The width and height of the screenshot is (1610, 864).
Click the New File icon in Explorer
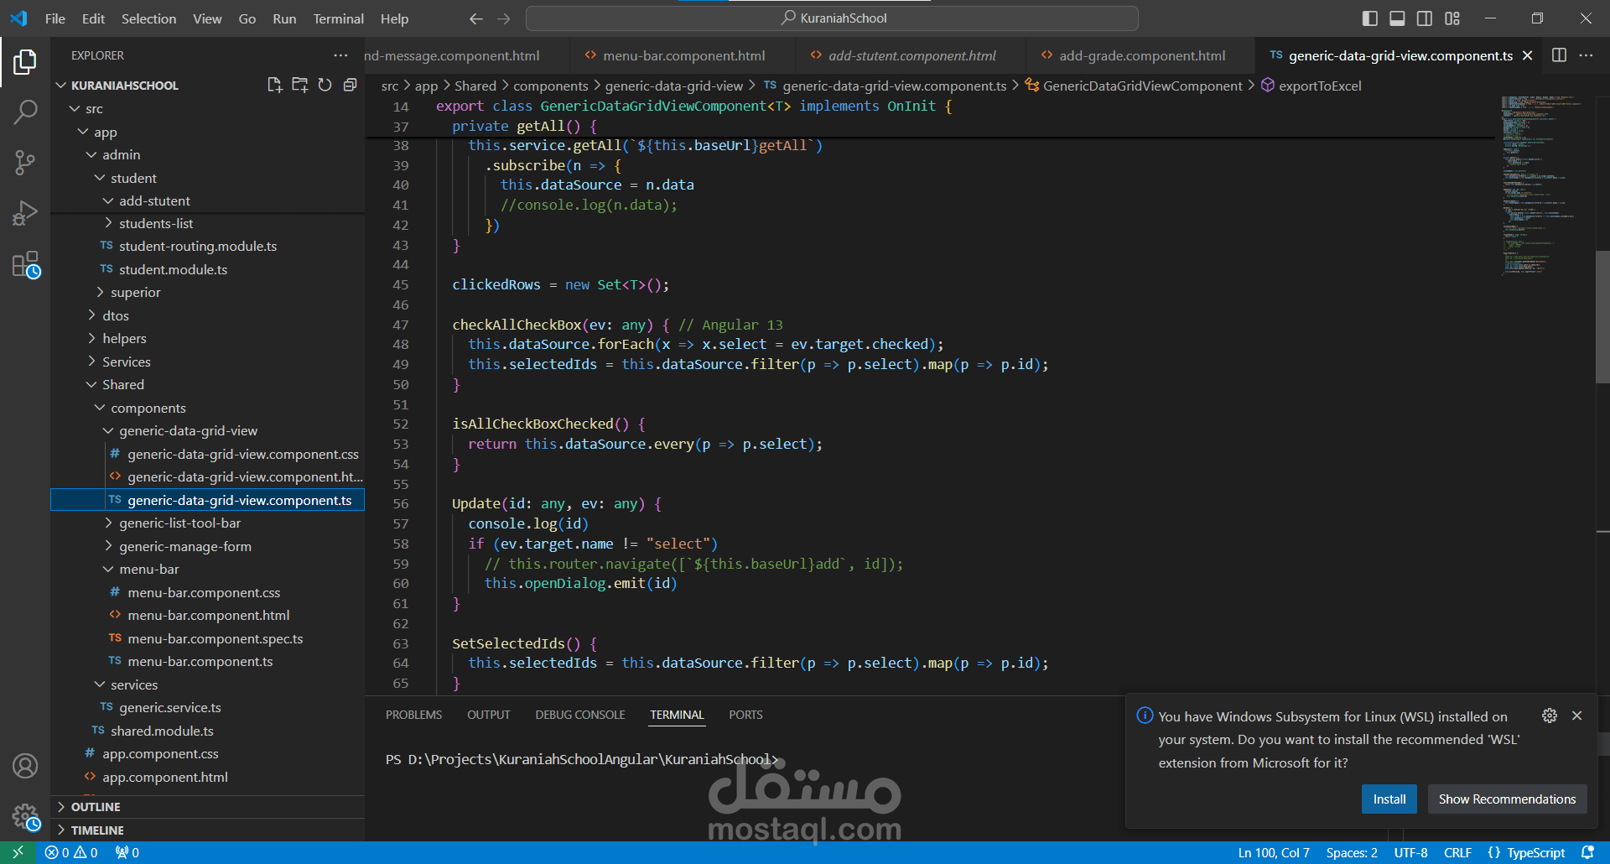coord(274,85)
